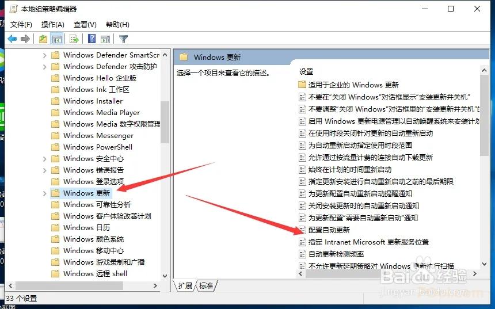This screenshot has height=309, width=495.
Task: Click the Up one level folder icon
Action: coord(43,39)
